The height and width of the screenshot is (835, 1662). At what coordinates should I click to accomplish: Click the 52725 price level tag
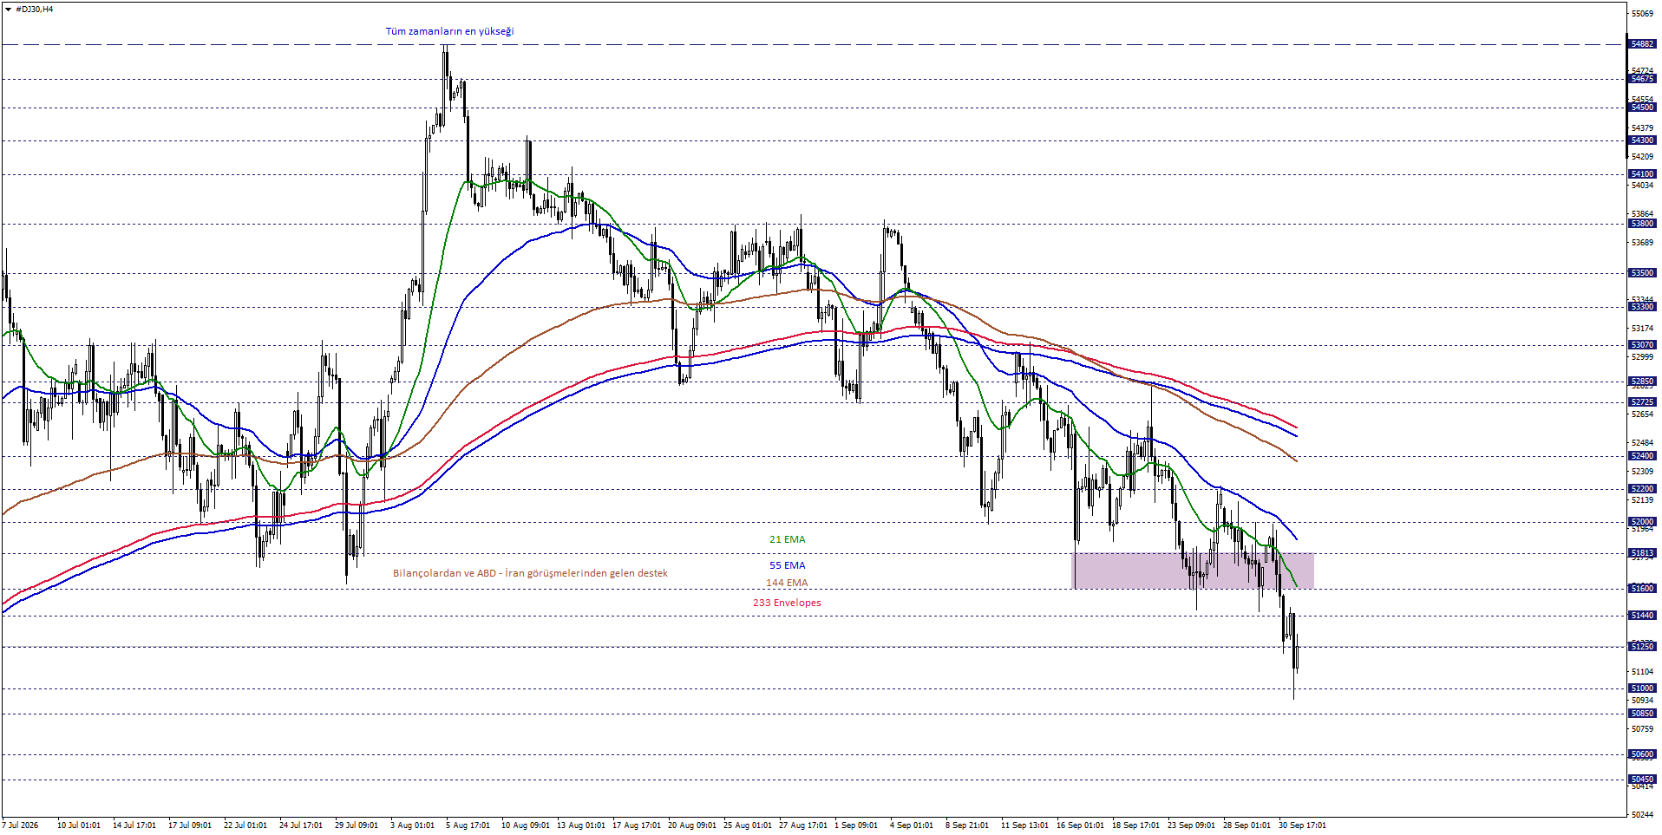coord(1642,402)
